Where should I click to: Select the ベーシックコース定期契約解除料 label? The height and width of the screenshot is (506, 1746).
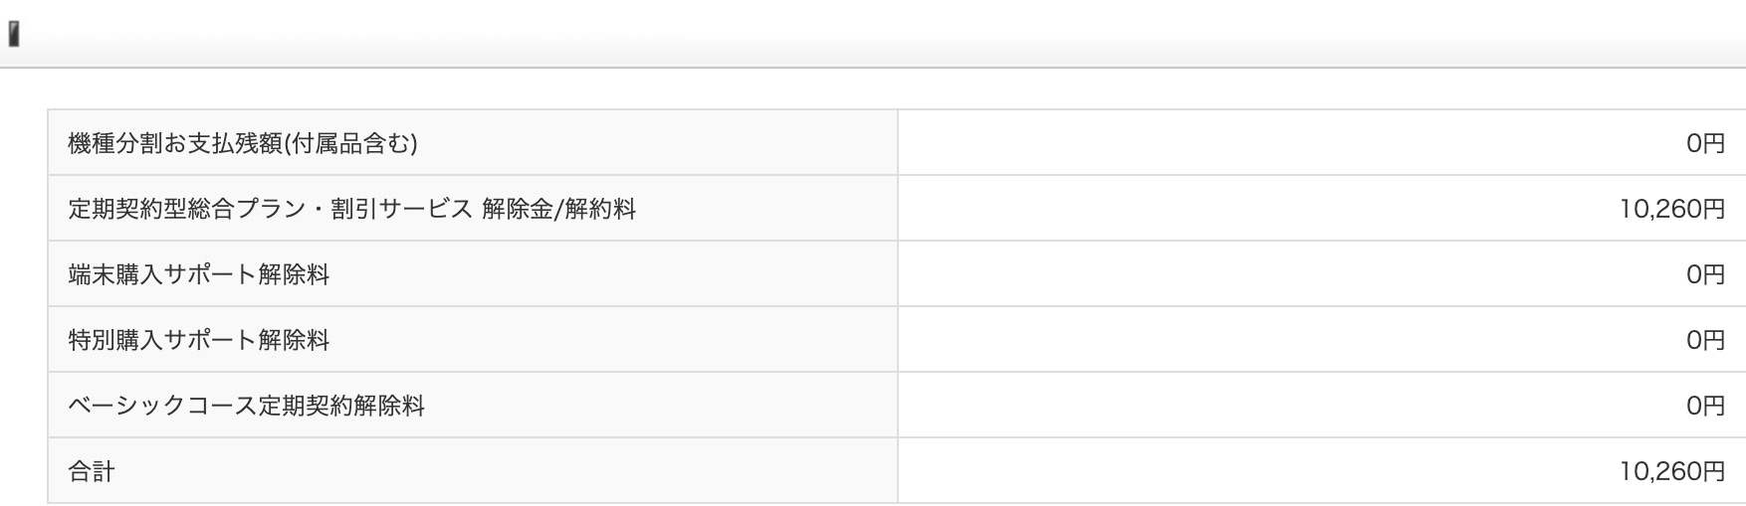pos(246,406)
